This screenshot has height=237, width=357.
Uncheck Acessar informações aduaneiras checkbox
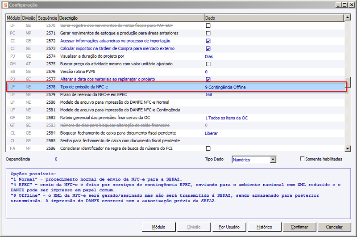208,41
